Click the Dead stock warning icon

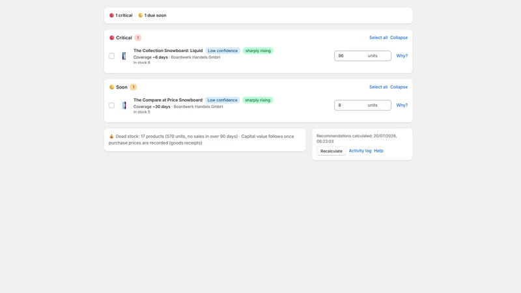(x=111, y=136)
